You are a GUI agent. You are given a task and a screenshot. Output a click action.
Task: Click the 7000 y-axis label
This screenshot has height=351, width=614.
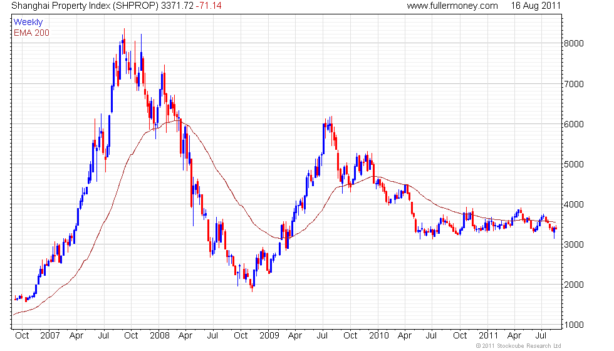click(574, 84)
